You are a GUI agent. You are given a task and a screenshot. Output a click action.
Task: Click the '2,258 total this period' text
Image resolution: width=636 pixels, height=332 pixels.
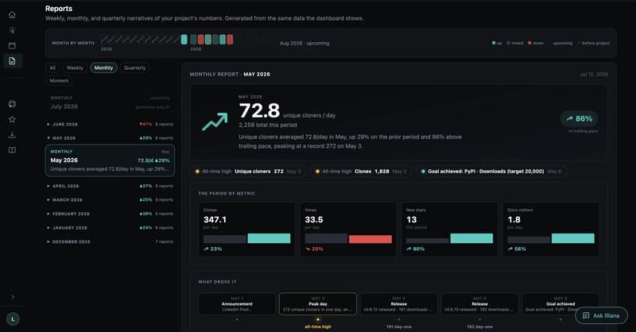click(x=268, y=125)
